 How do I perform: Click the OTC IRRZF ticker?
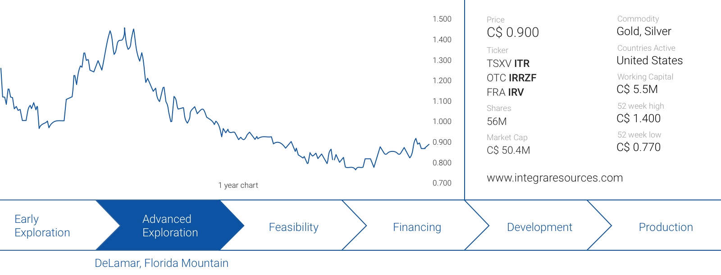(x=511, y=78)
